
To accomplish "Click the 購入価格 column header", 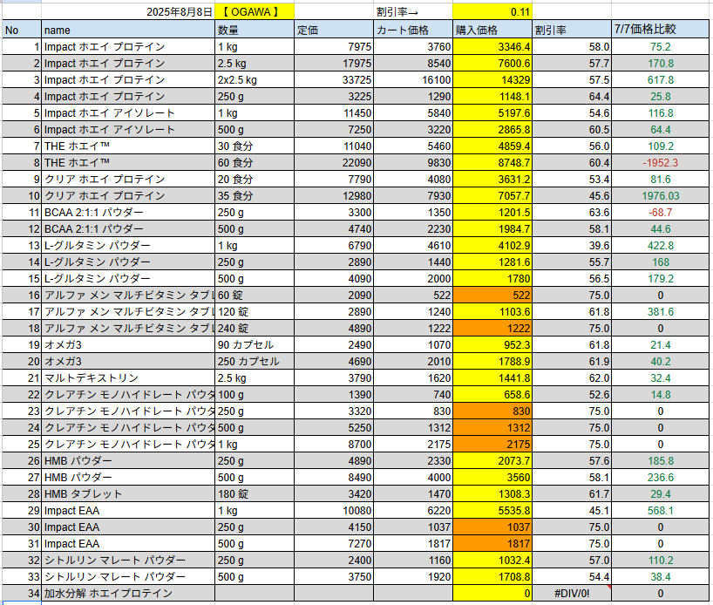I will (492, 30).
